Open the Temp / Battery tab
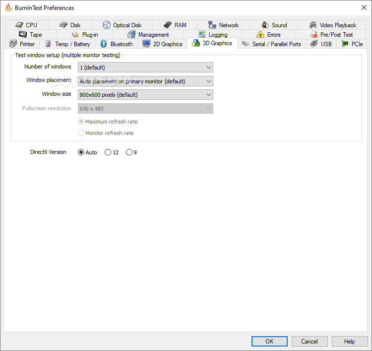This screenshot has width=372, height=351. (x=67, y=44)
